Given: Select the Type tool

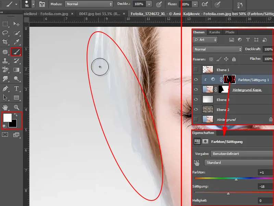Looking at the screenshot, I should (x=16, y=89).
